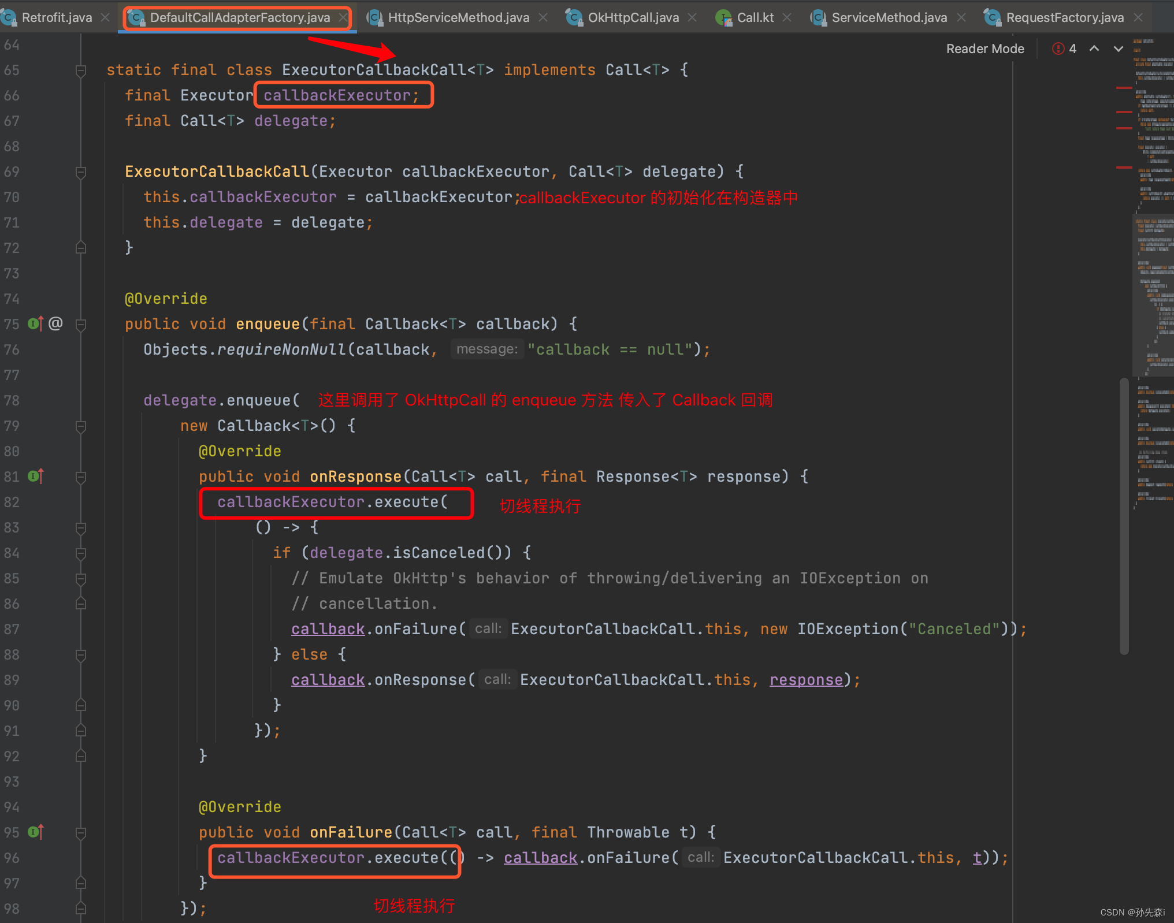Click the underlined response variable on line 89

point(806,680)
